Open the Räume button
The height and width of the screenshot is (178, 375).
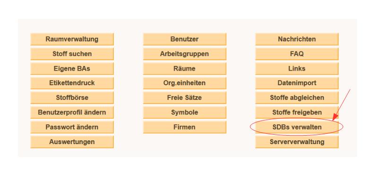click(x=185, y=68)
